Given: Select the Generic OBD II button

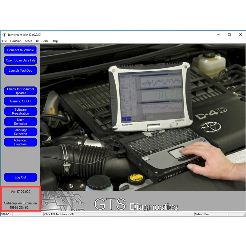Looking at the screenshot, I should point(21,101).
